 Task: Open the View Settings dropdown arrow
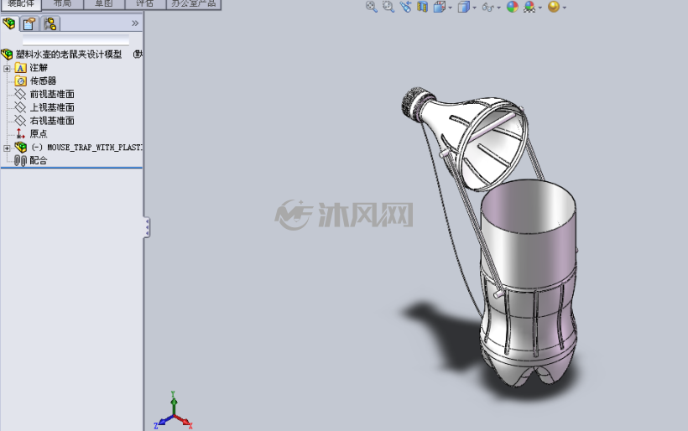click(x=565, y=8)
